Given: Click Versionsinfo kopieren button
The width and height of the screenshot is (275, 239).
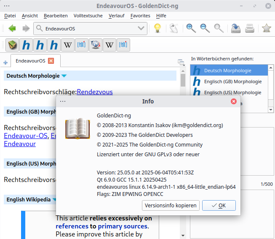Looking at the screenshot, I should click(x=171, y=205).
